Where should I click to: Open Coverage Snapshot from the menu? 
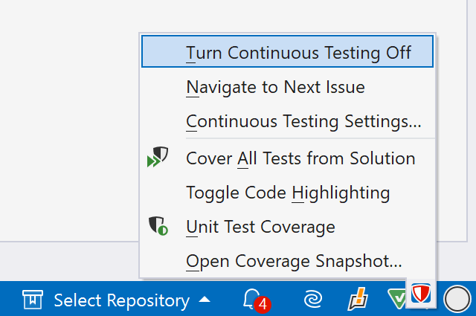click(294, 261)
